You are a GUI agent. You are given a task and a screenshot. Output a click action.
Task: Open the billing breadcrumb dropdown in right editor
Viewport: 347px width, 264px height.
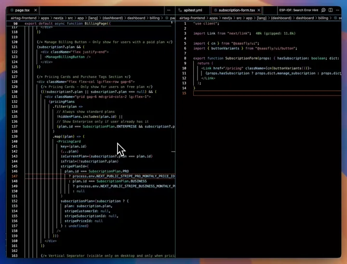[x=323, y=17]
